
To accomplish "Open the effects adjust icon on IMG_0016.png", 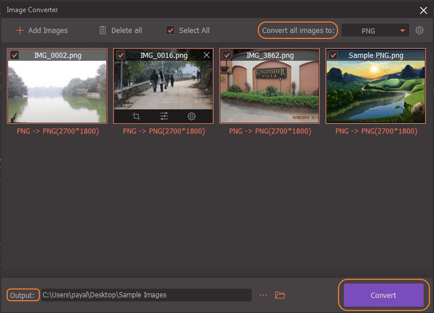I will click(164, 117).
